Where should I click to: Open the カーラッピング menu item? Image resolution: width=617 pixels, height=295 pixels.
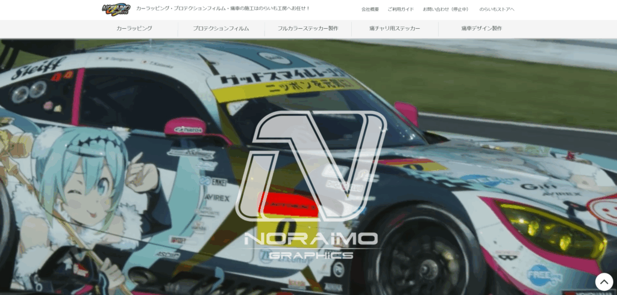[134, 29]
